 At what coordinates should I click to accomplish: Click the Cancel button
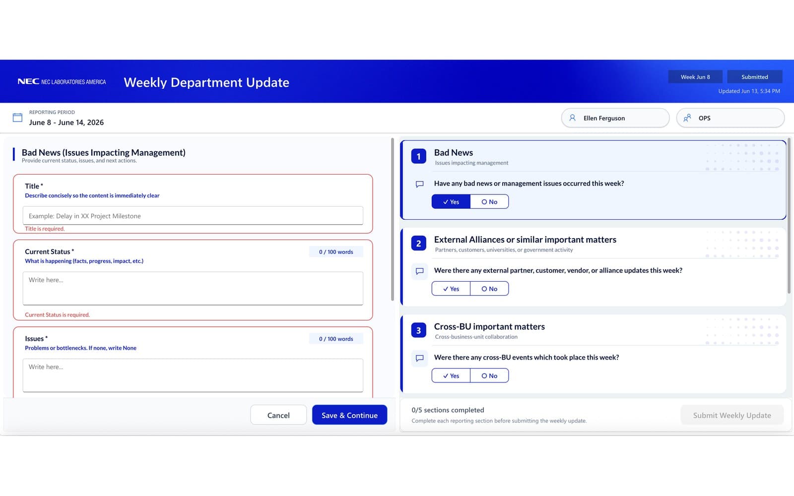(x=278, y=415)
